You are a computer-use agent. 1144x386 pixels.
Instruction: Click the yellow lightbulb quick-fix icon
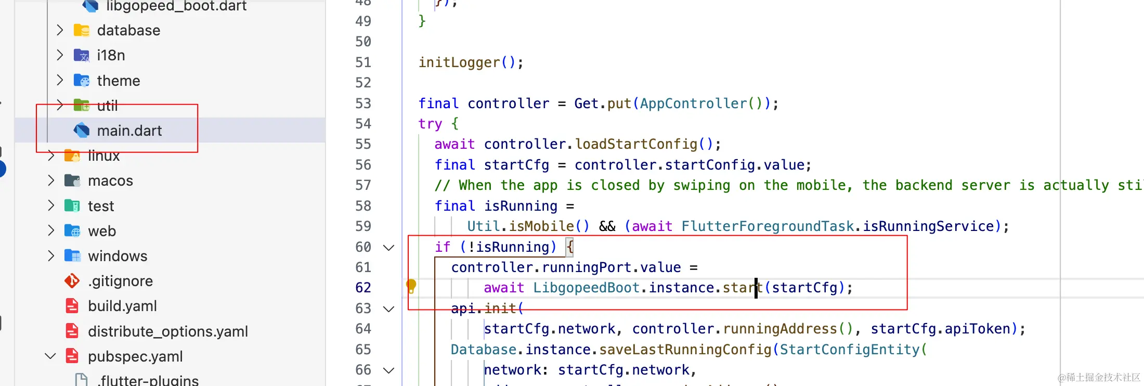pyautogui.click(x=411, y=286)
